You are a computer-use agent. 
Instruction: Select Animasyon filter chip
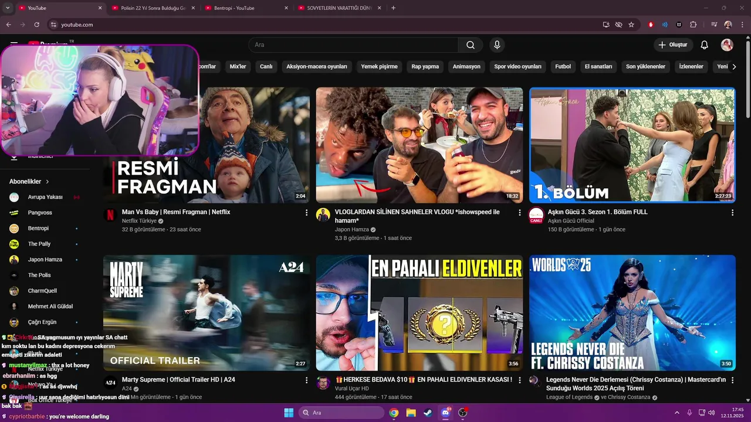[x=466, y=67]
